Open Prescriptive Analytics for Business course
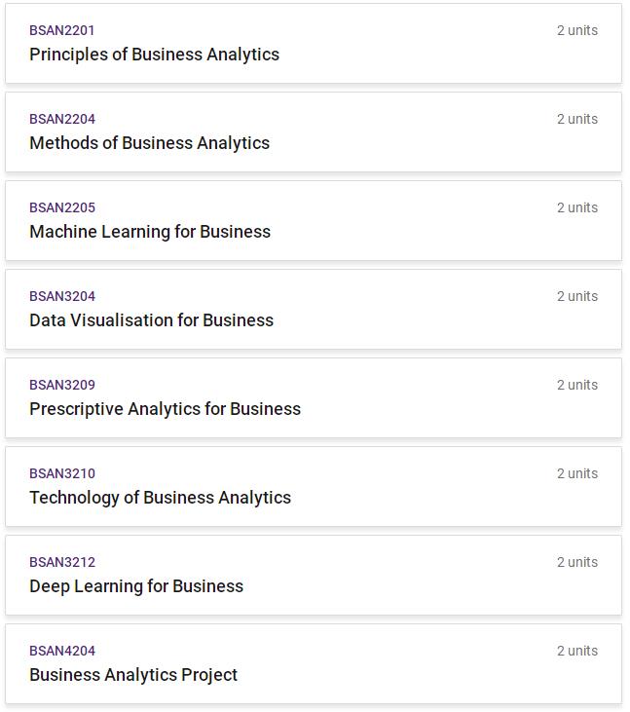This screenshot has width=630, height=712. tap(165, 409)
